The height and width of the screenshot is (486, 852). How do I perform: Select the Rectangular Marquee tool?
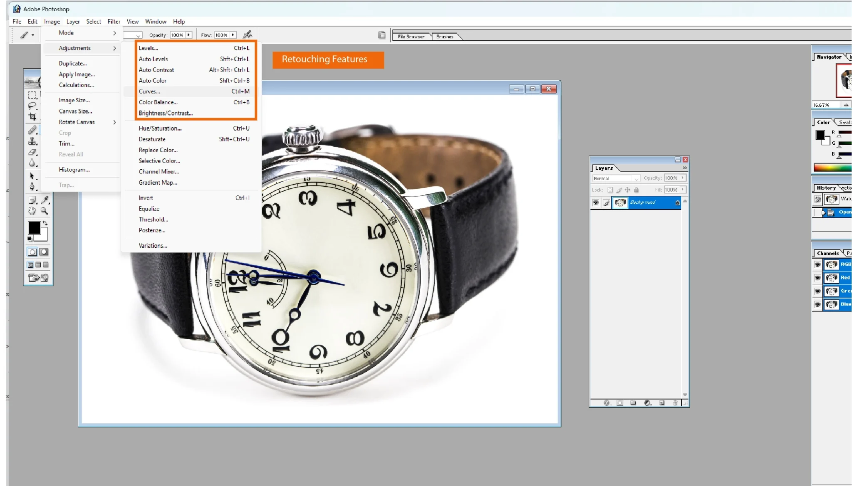tap(32, 95)
